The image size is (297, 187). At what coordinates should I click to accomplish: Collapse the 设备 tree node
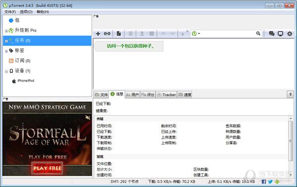[x=6, y=72]
